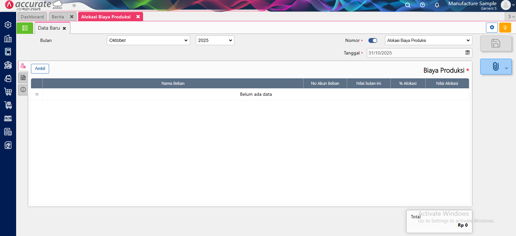The height and width of the screenshot is (236, 516).
Task: Click the green list view button
Action: (25, 28)
